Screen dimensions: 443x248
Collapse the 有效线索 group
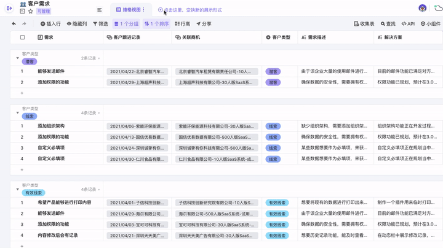[x=18, y=189]
